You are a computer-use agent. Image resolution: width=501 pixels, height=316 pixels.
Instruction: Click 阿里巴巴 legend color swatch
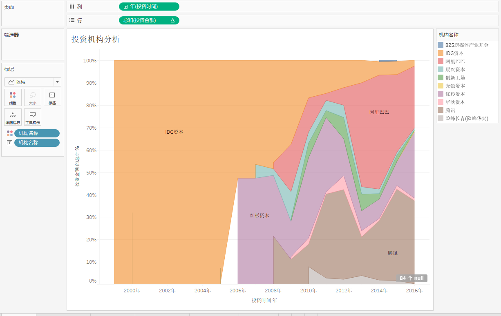(441, 61)
